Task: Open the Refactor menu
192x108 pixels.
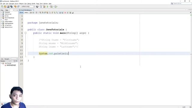Action: click(21, 4)
